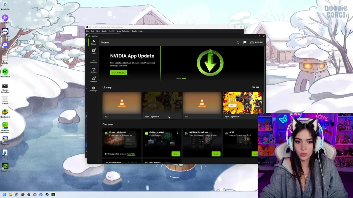This screenshot has height=198, width=353.
Task: Open the Word document desktop icon
Action: tap(5, 155)
